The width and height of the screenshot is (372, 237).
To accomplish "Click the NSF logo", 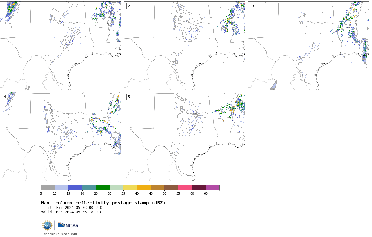I will [x=47, y=225].
